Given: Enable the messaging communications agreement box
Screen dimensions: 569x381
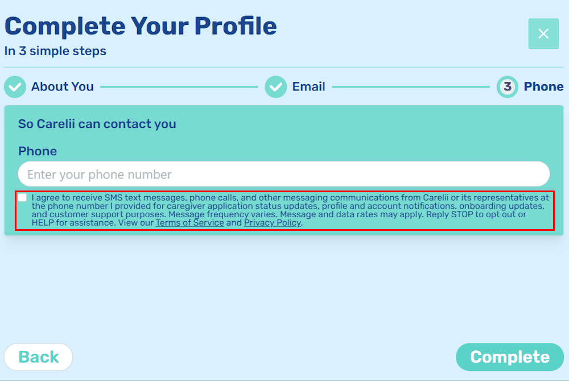Looking at the screenshot, I should pyautogui.click(x=22, y=197).
